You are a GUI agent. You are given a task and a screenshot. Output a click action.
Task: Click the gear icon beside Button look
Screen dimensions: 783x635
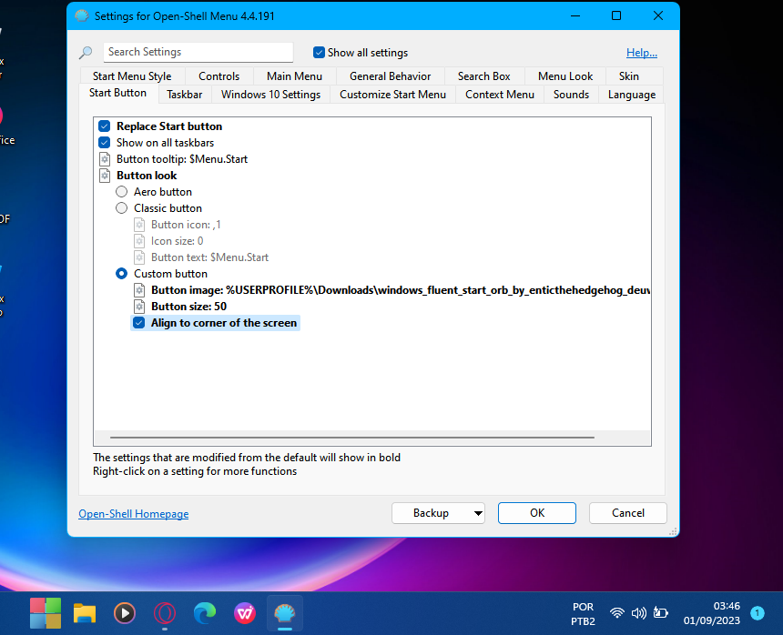pos(105,175)
